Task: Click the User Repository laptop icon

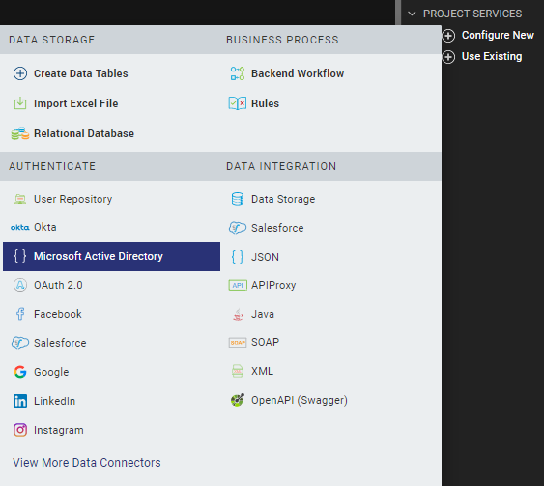Action: pos(20,199)
